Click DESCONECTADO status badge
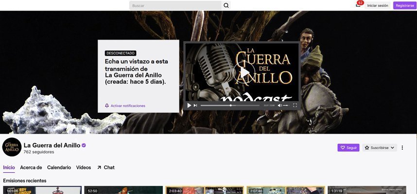Screen dimensions: 417x194 [x=121, y=53]
